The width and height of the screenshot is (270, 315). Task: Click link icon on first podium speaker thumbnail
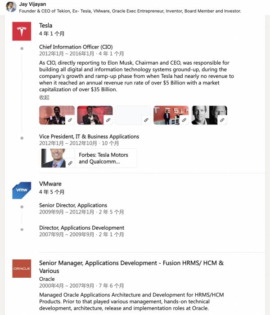click(x=70, y=120)
